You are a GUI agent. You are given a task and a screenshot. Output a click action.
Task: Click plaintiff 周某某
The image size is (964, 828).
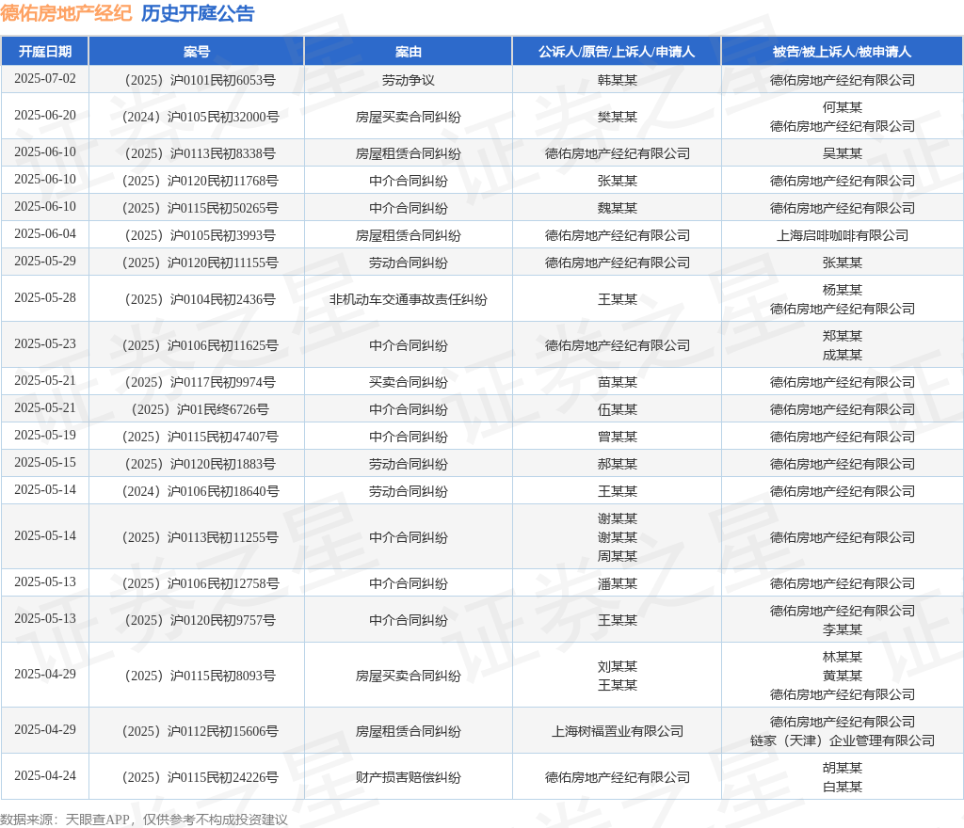click(x=618, y=556)
